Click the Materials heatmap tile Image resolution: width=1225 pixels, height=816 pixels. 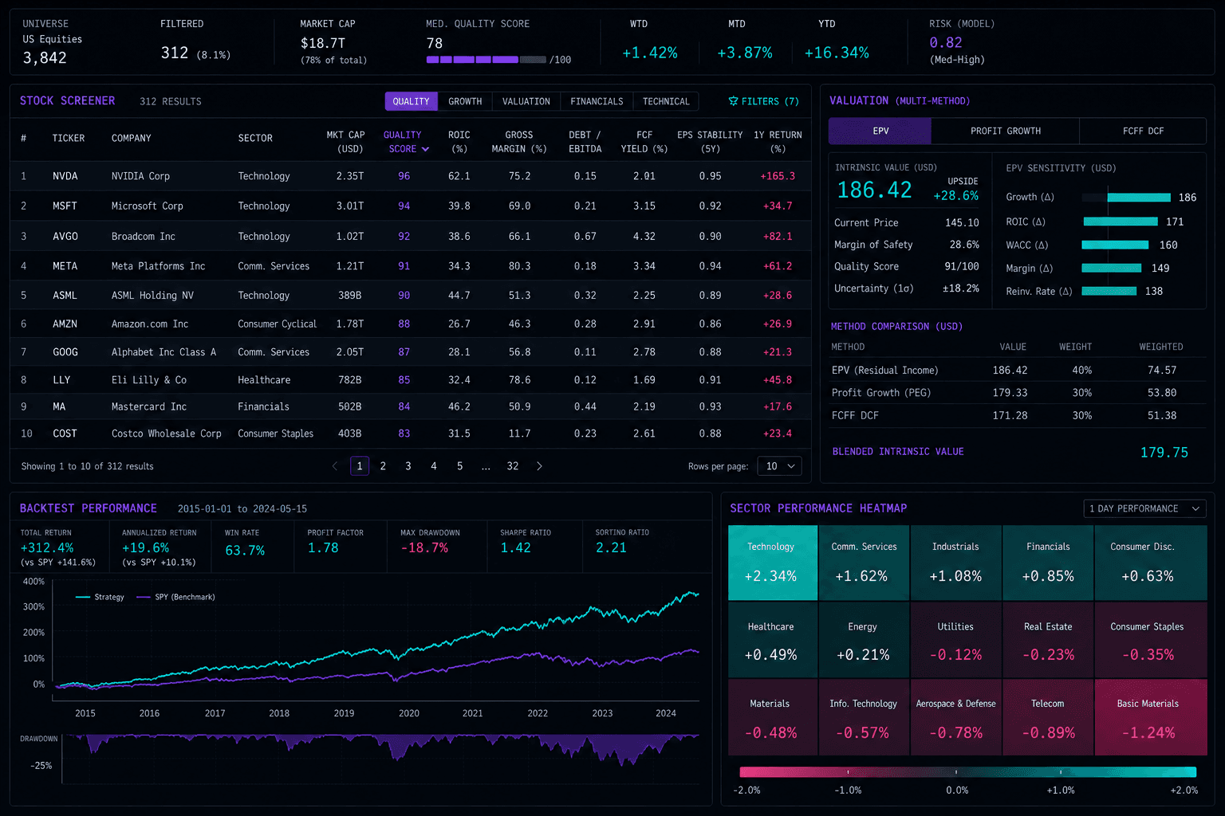[772, 717]
